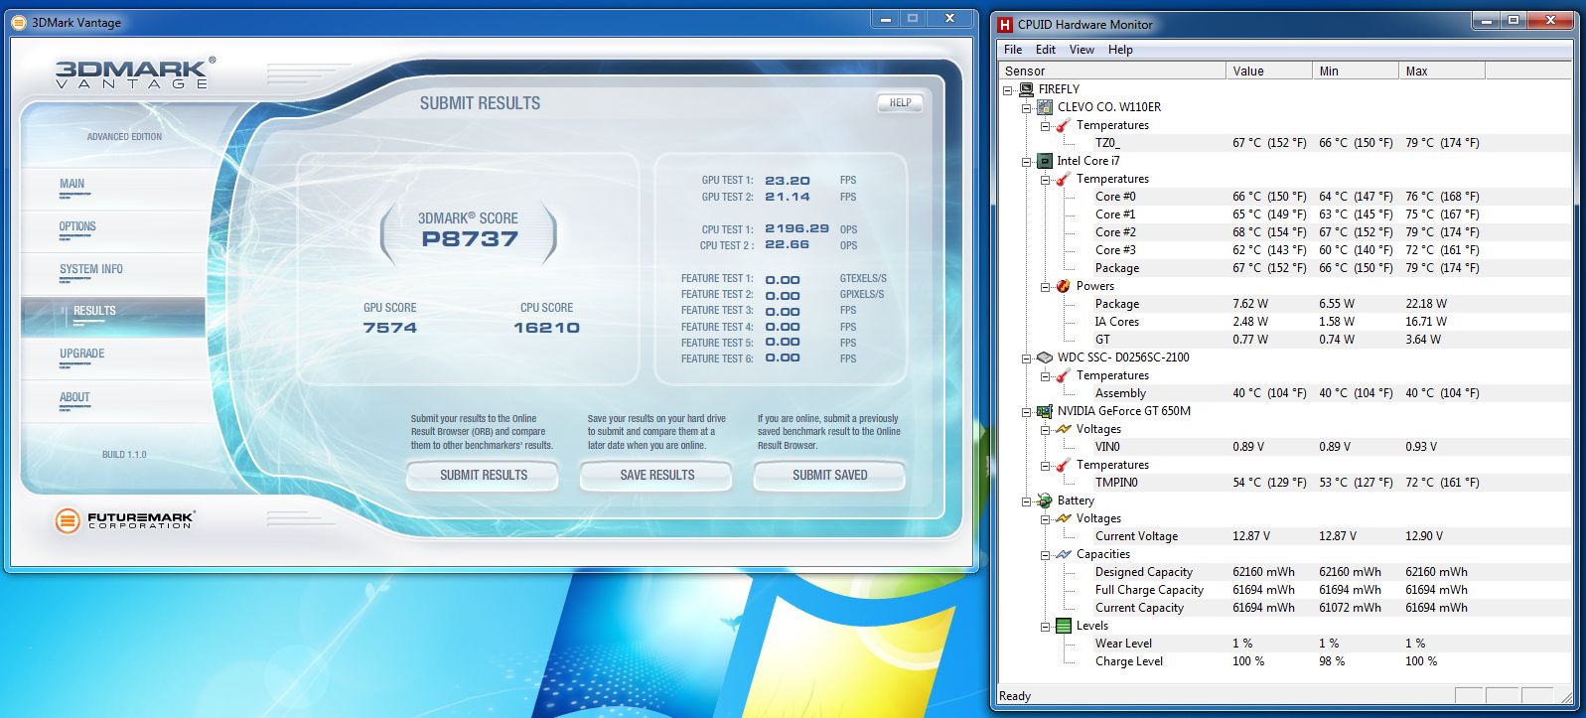Viewport: 1586px width, 718px height.
Task: Click the orange icon in the 3DMark Vantage title bar
Action: tap(18, 22)
